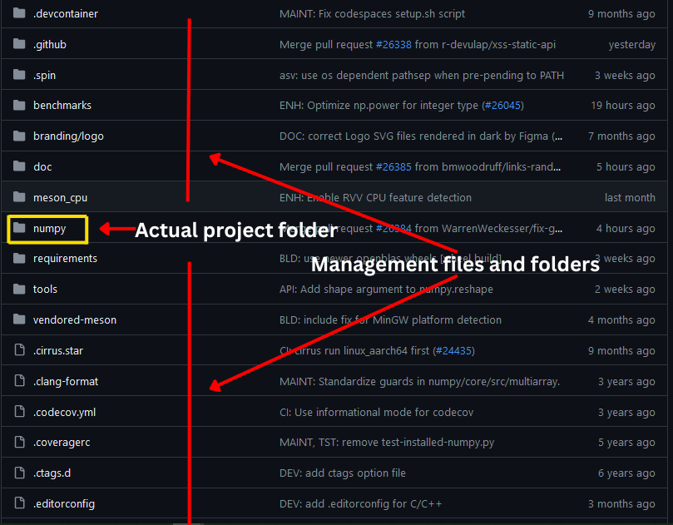This screenshot has height=525, width=673.
Task: Click the folder icon beside meson_cpu
Action: [19, 197]
